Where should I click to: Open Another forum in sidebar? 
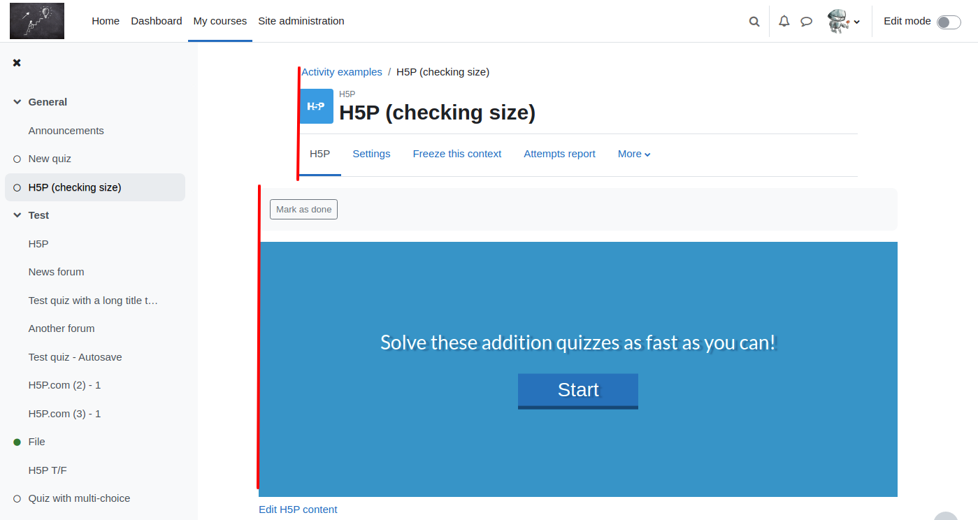point(62,328)
